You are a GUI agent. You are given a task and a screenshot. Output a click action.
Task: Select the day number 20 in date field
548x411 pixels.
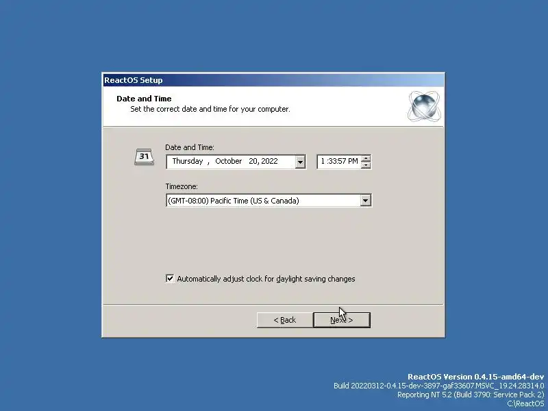253,161
